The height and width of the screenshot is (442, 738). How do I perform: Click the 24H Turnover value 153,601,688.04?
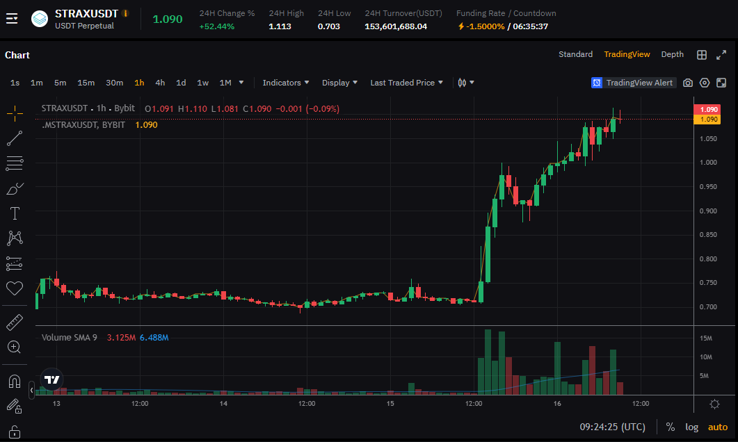coord(396,26)
